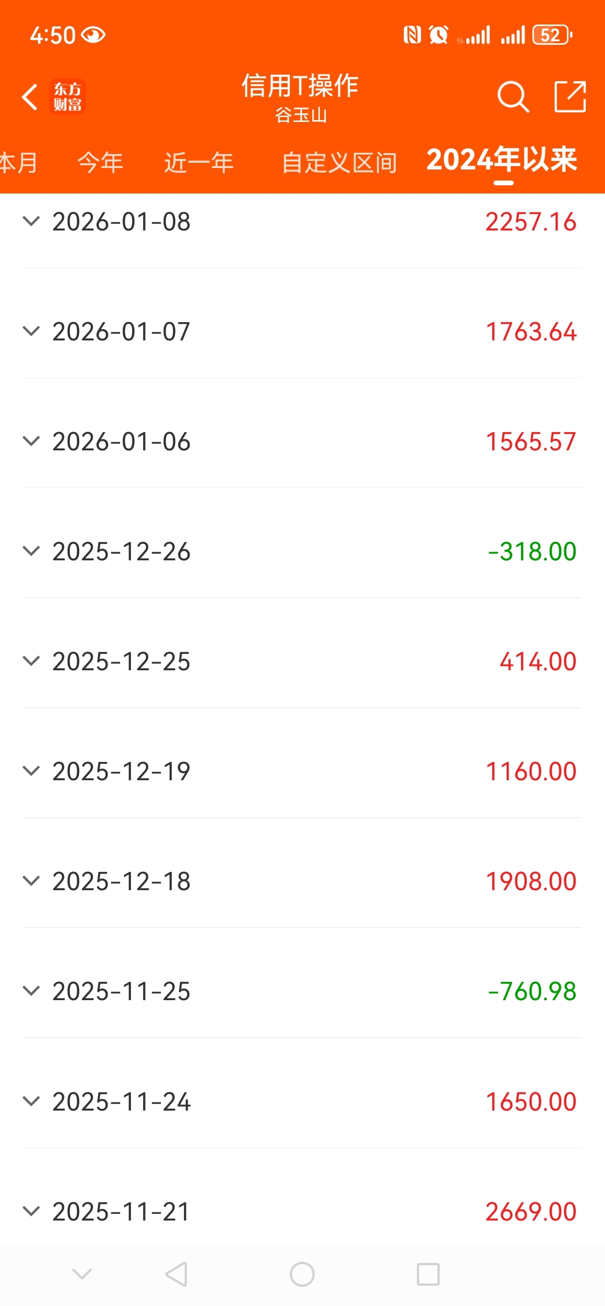Select 2024年以来 tab

[x=502, y=161]
